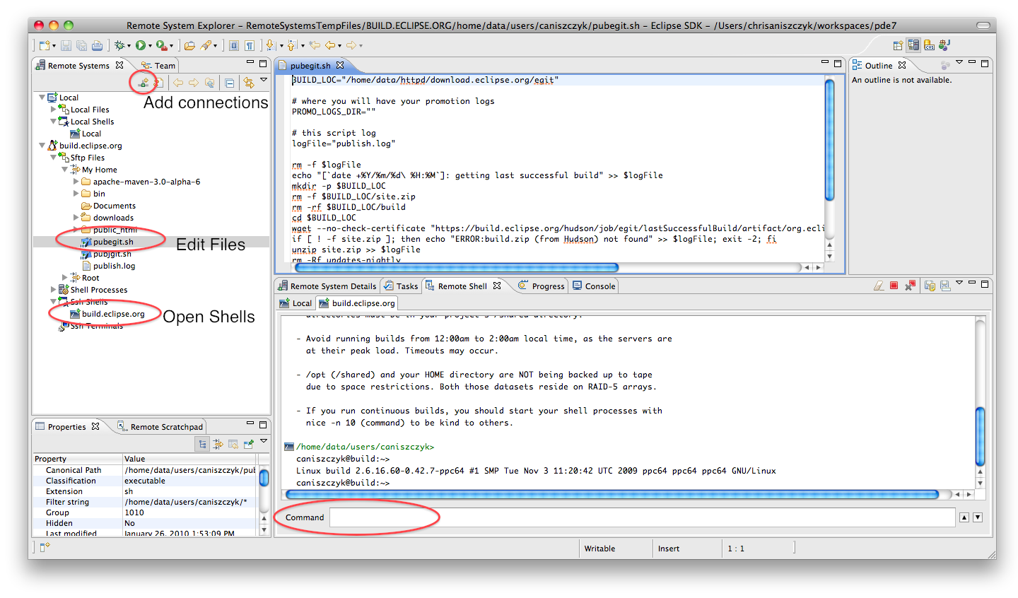Switch to Remote System Explorer perspective icon
Image resolution: width=1018 pixels, height=598 pixels.
(913, 45)
